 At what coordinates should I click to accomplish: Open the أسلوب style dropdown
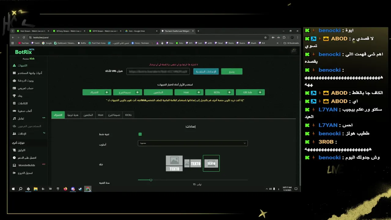coord(193,143)
